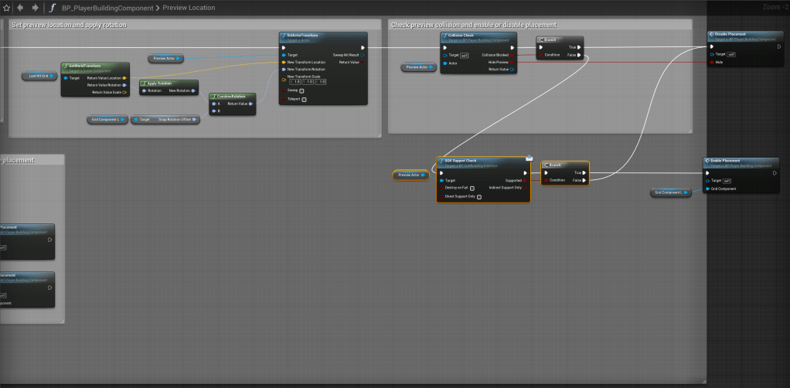Open the BP_PlayerBuildingComponent breadcrumb
The width and height of the screenshot is (790, 388).
[x=107, y=8]
